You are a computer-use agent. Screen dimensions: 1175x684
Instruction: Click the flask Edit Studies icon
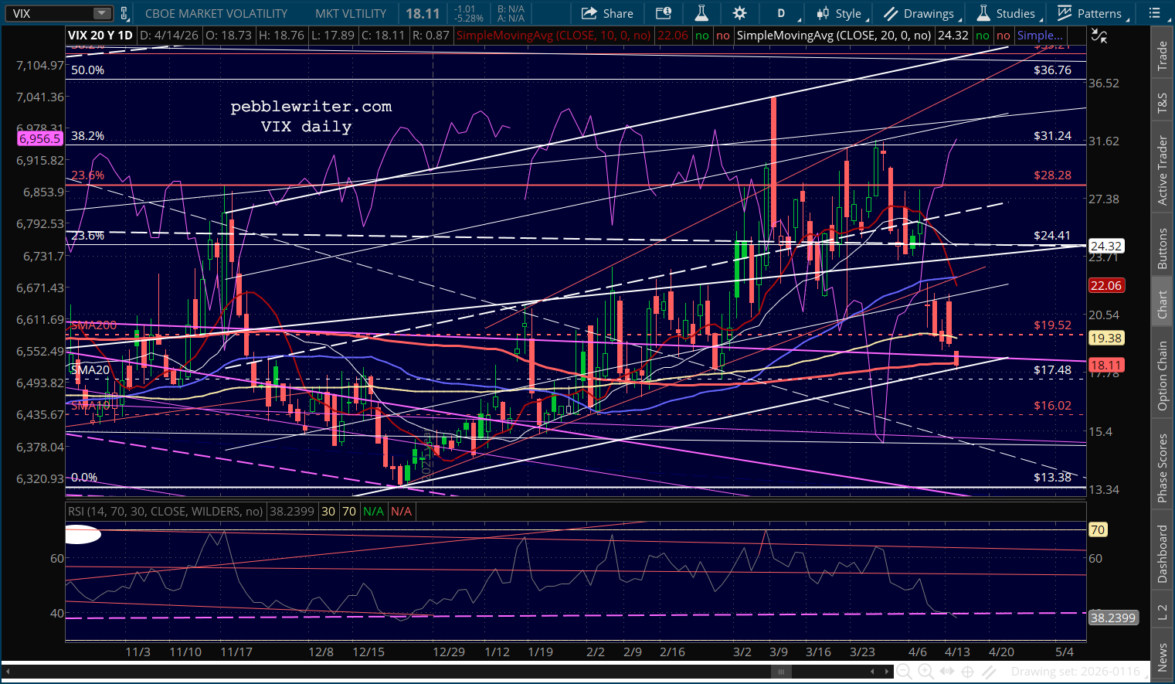pos(701,13)
